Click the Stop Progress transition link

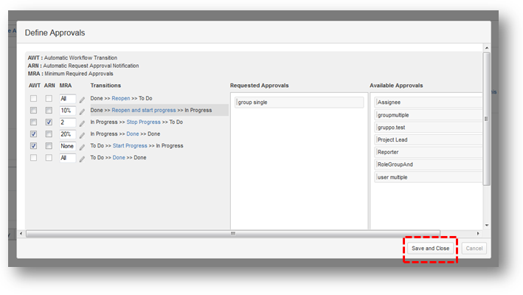[x=144, y=122]
